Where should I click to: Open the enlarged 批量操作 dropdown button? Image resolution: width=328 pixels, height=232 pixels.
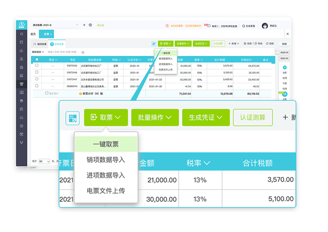[155, 118]
